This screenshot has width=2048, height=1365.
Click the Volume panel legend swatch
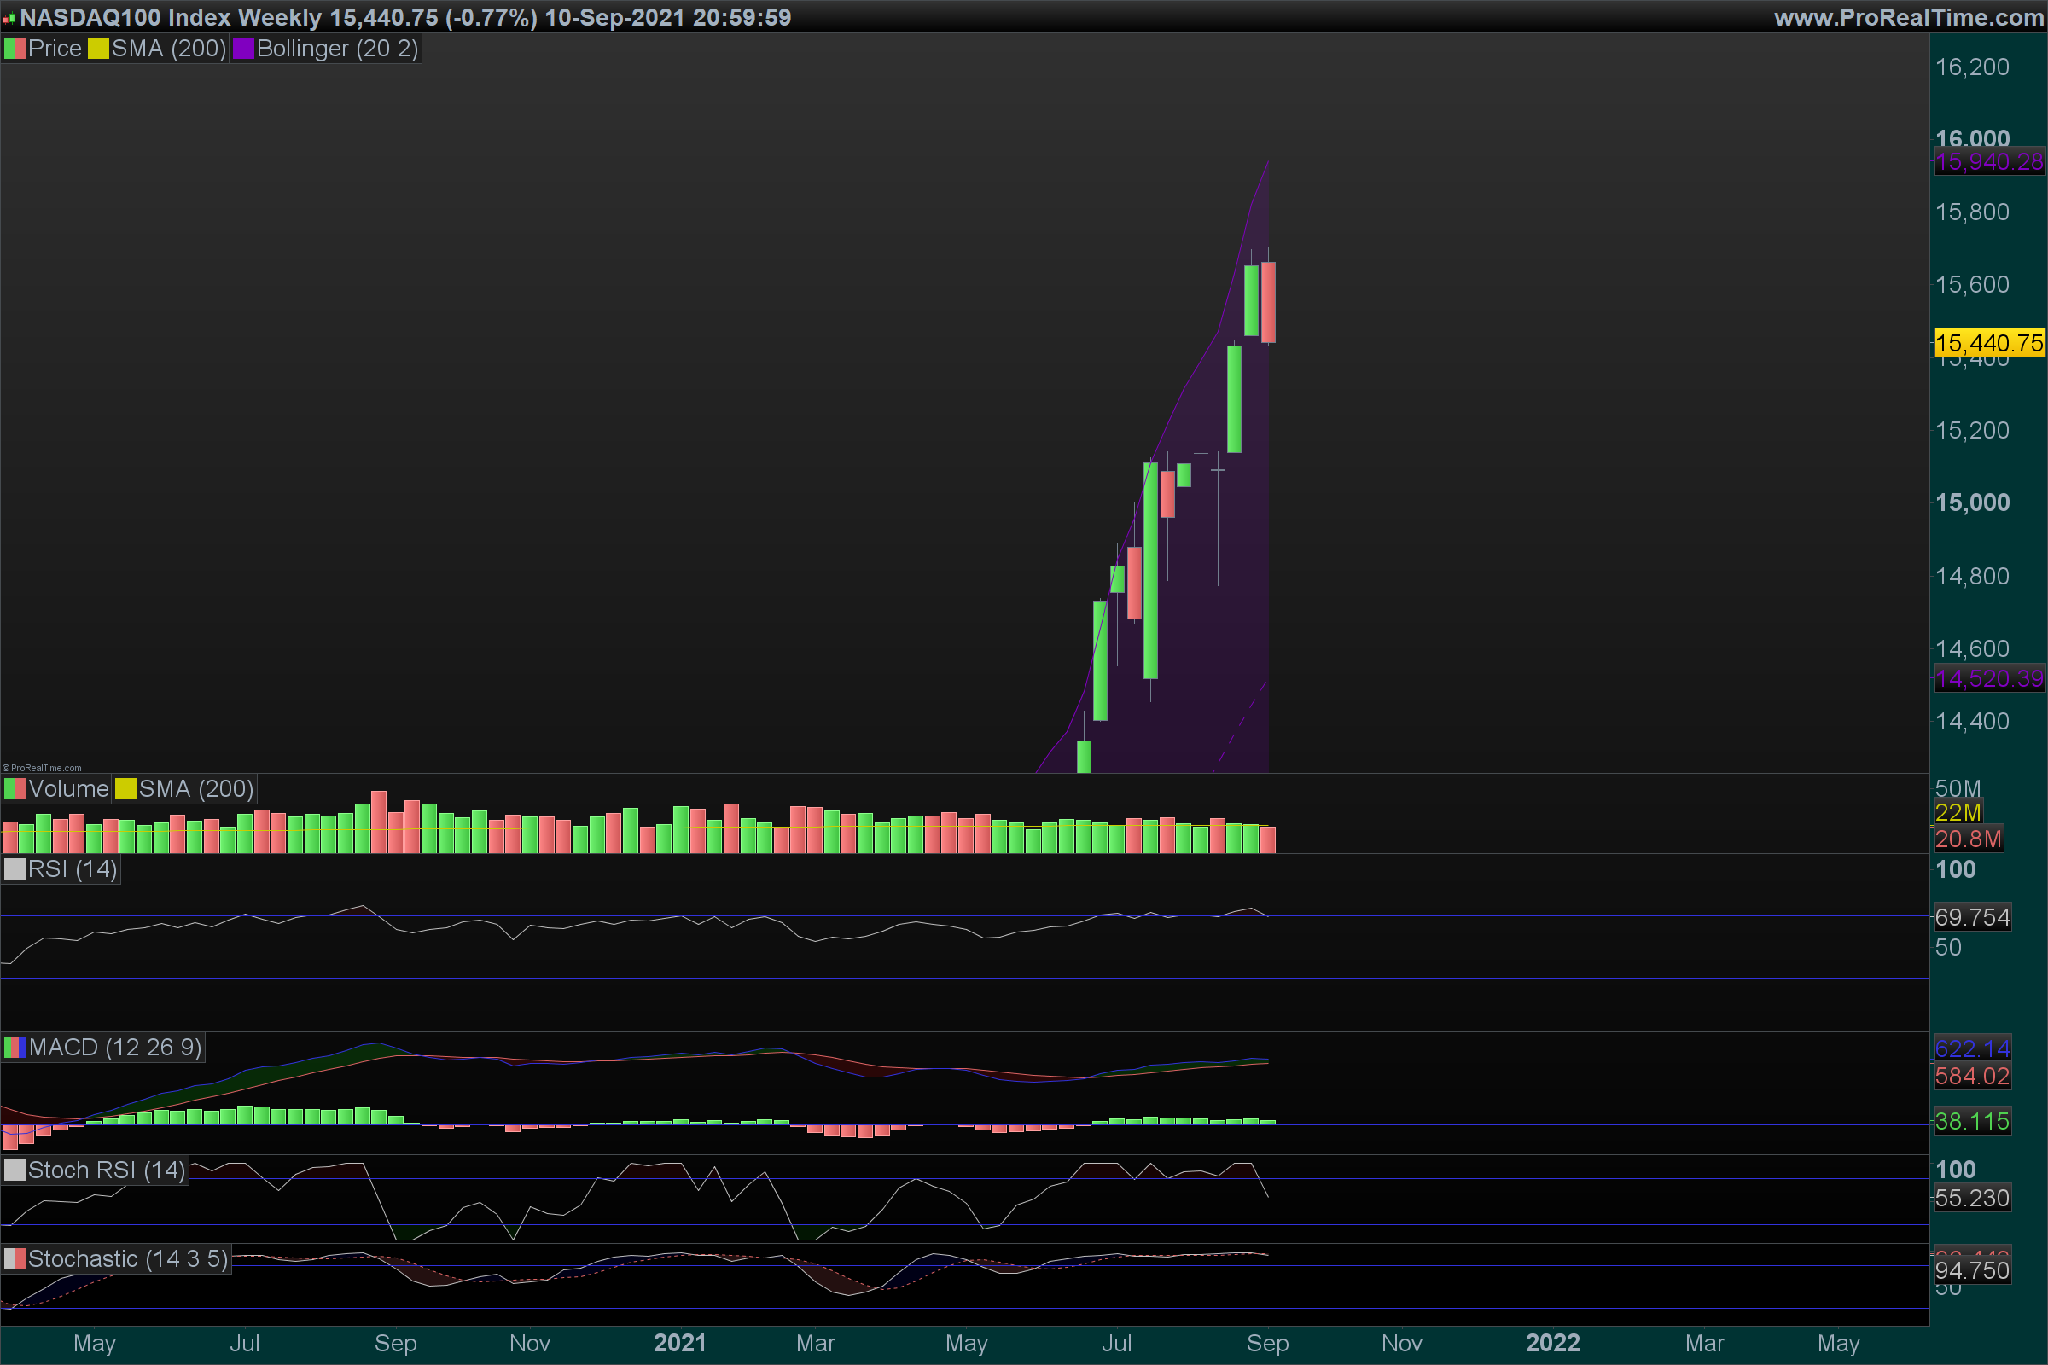(x=15, y=788)
